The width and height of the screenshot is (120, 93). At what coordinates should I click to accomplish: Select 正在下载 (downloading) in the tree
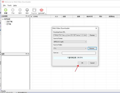[9, 21]
